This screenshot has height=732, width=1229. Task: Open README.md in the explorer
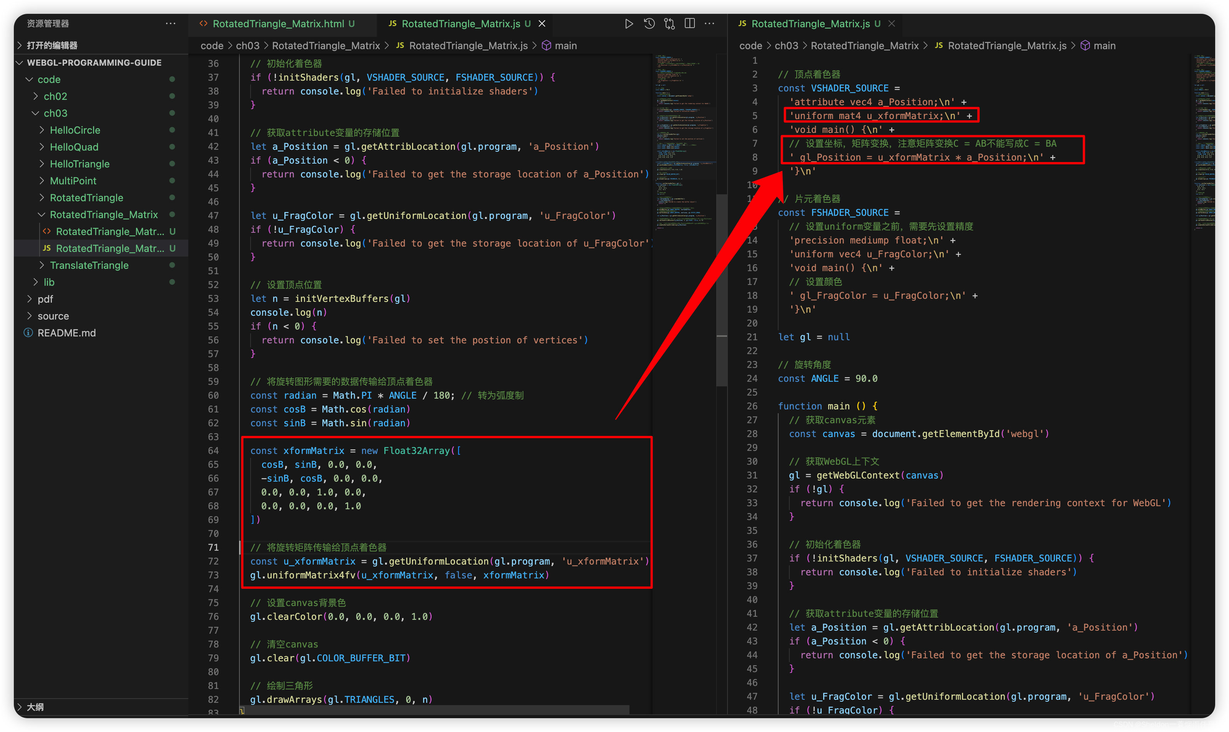66,333
